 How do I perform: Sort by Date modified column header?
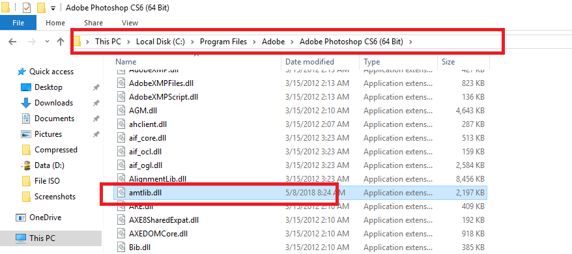click(x=309, y=62)
